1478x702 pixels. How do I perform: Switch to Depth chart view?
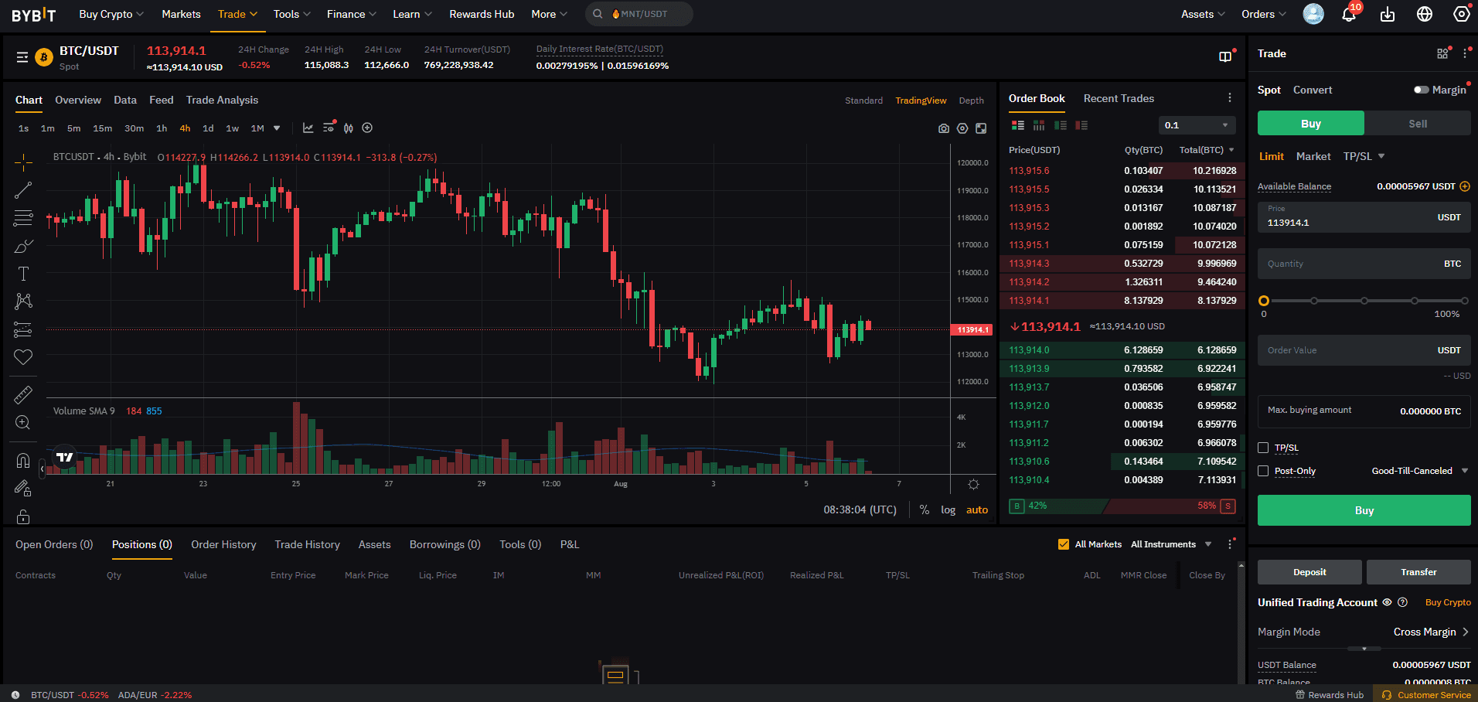tap(972, 101)
